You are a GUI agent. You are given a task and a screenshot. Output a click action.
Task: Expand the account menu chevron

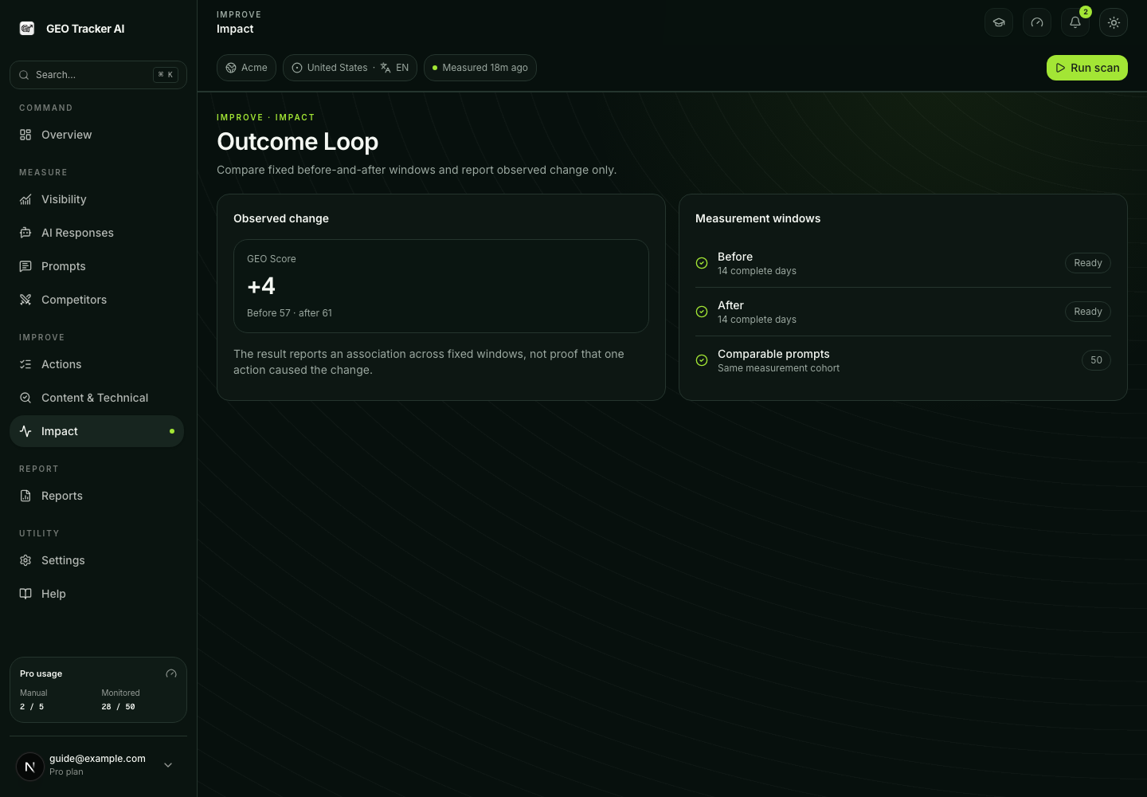tap(168, 765)
